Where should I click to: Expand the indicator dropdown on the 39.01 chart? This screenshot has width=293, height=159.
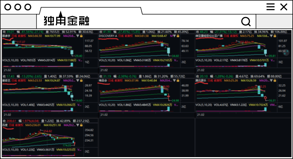click(78, 36)
